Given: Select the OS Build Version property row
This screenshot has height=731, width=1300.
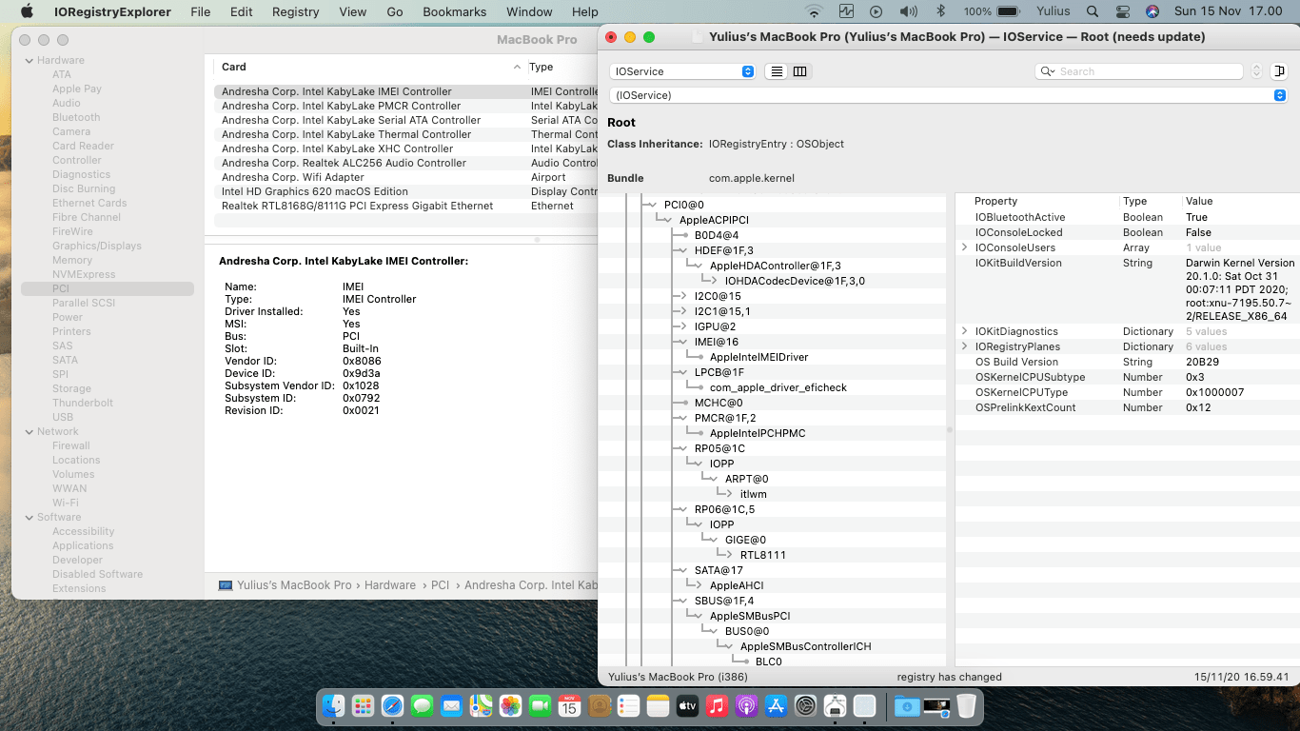Looking at the screenshot, I should (x=1127, y=362).
